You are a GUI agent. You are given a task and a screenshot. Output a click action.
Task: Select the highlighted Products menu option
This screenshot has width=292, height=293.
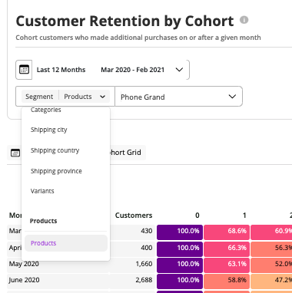66,243
